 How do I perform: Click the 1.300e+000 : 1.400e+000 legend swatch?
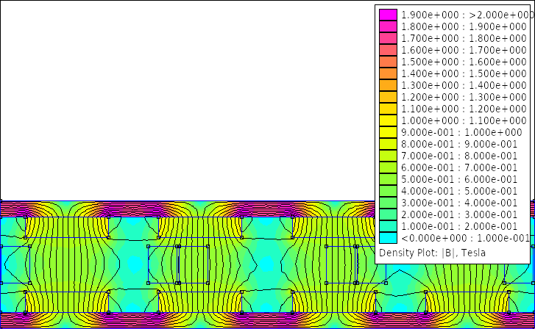point(388,85)
